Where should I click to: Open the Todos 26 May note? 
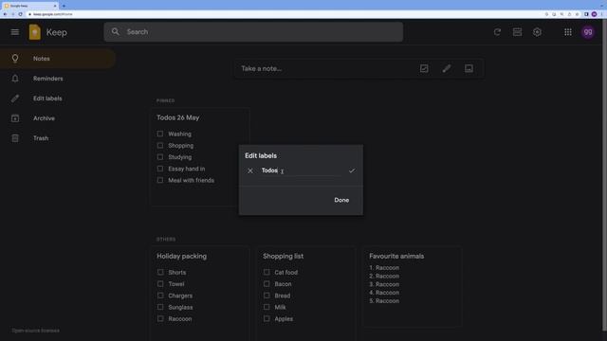point(199,157)
